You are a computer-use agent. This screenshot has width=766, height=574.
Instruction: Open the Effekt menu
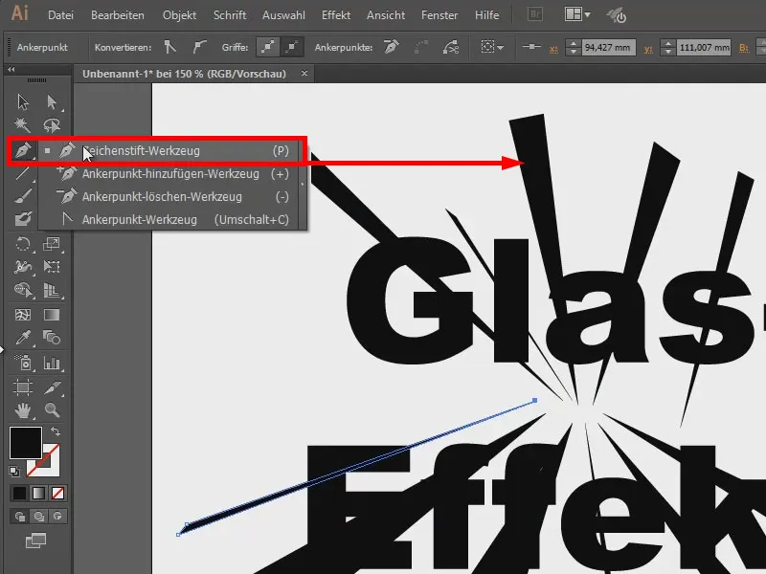336,15
